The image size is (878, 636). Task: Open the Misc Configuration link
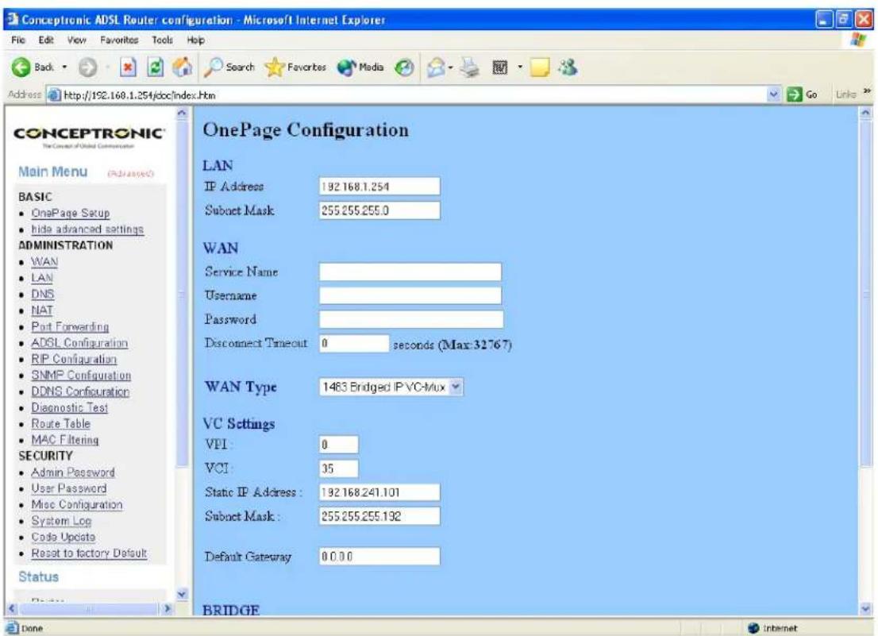[x=77, y=504]
